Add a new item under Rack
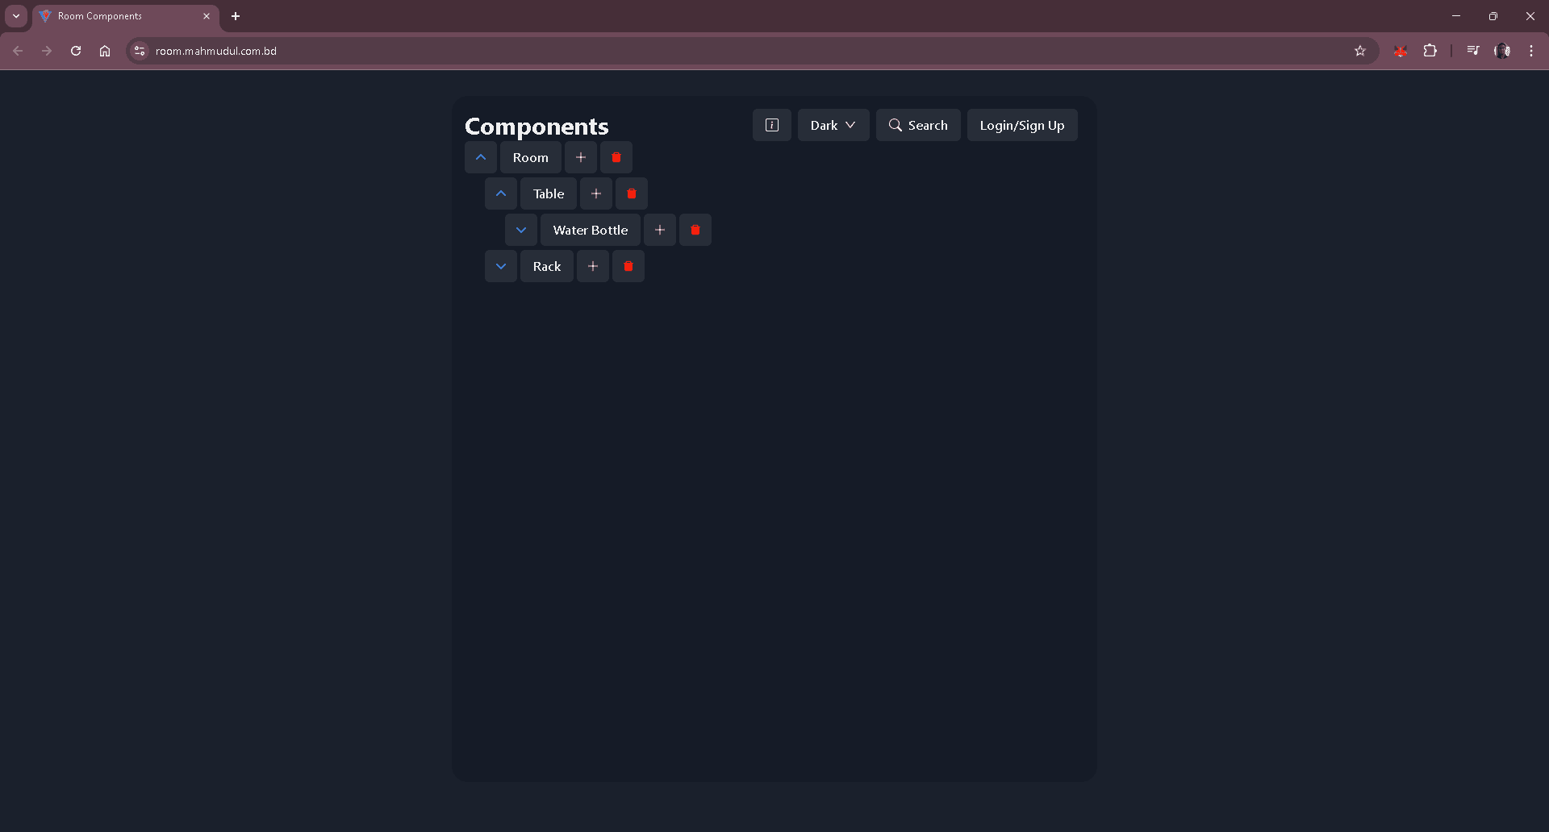 593,266
